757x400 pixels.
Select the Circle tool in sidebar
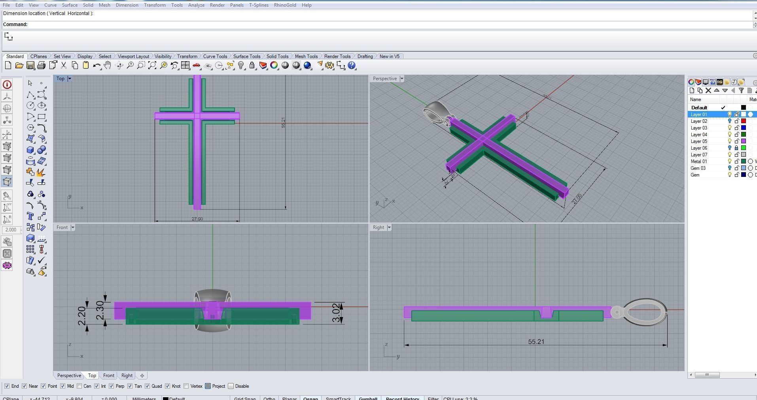click(30, 105)
